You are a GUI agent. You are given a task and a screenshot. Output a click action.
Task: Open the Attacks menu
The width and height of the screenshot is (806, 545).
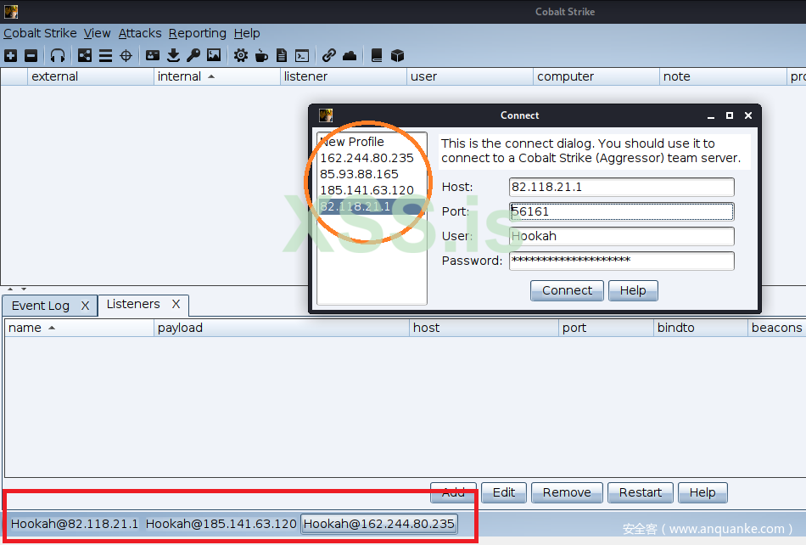(140, 33)
